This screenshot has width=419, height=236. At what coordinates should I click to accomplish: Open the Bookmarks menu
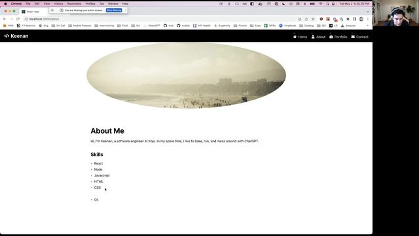[74, 4]
